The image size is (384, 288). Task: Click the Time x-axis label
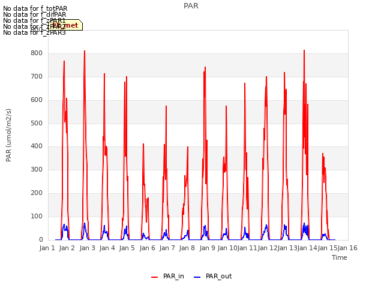coord(340,257)
